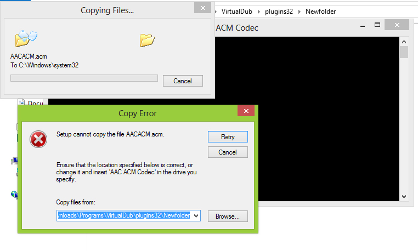Click the scroll up arrow in ACM Codec window
The height and width of the screenshot is (251, 418).
pos(404,42)
